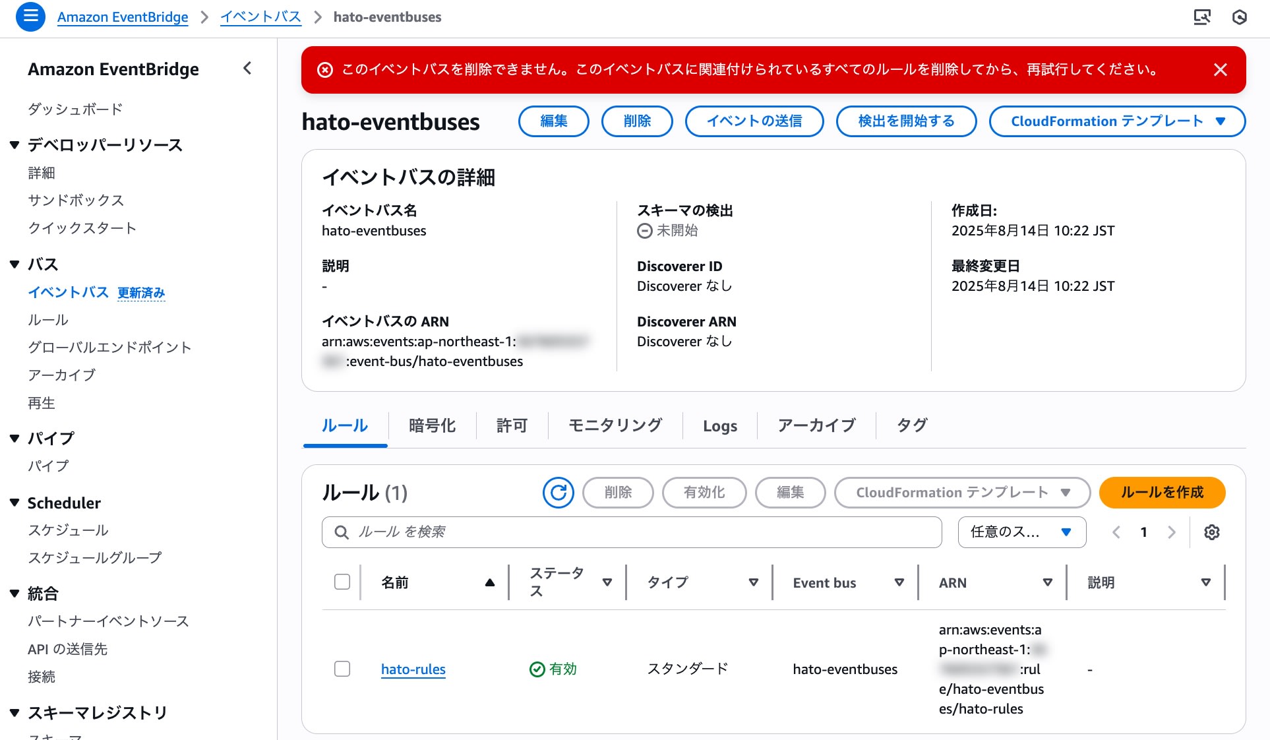
Task: Collapse the スキーマレジストリ sidebar section
Action: pyautogui.click(x=15, y=712)
